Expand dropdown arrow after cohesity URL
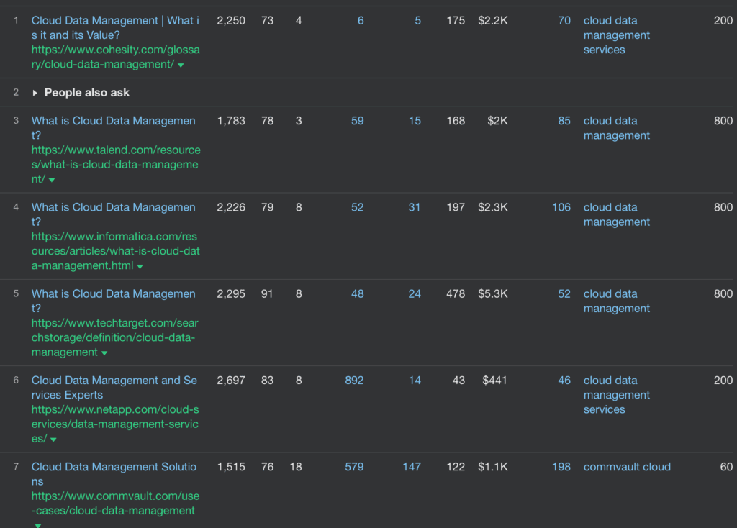Screen dimensions: 737x528 181,65
